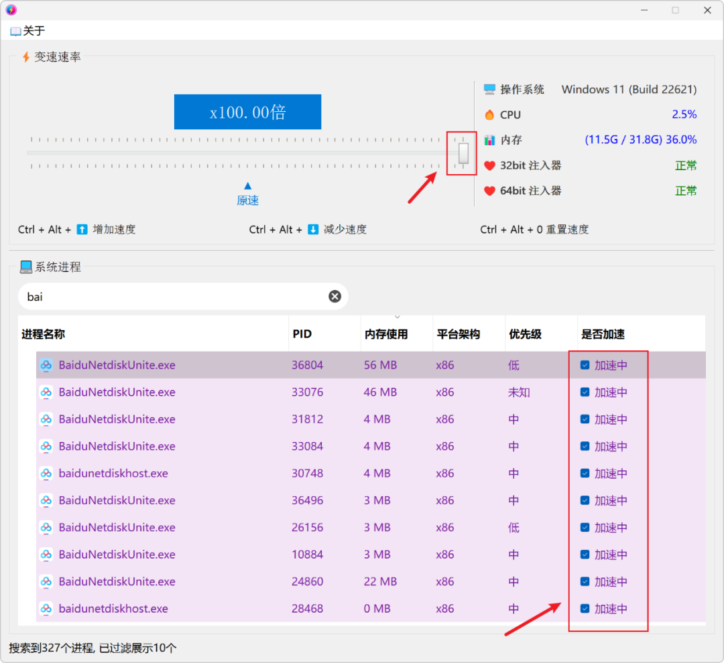The image size is (724, 663).
Task: Click Baidu icon of process 28468
Action: pos(46,609)
